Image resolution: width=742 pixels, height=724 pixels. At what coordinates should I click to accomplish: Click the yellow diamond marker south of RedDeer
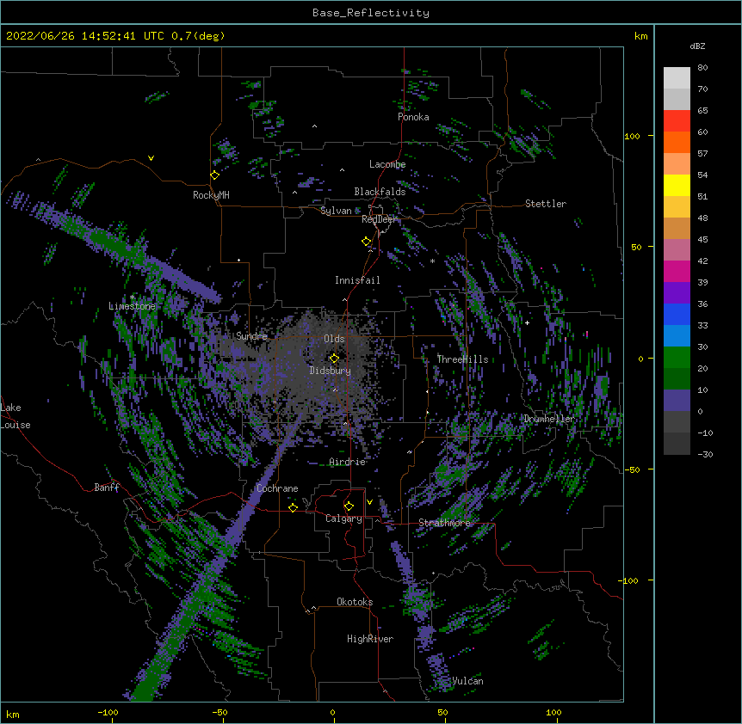pyautogui.click(x=367, y=242)
